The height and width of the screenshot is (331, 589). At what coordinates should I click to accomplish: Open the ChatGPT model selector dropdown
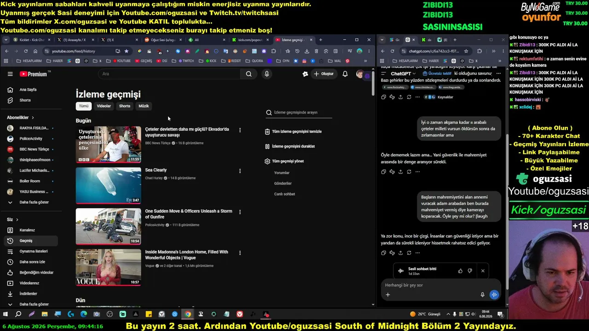(403, 74)
